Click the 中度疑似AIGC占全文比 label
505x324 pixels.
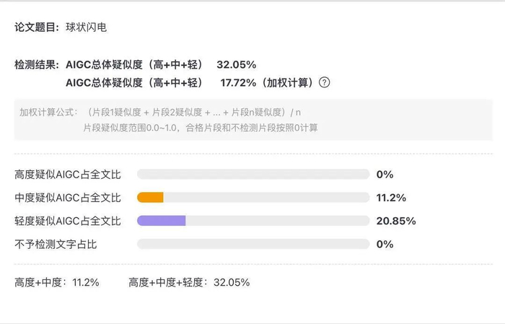(x=68, y=198)
